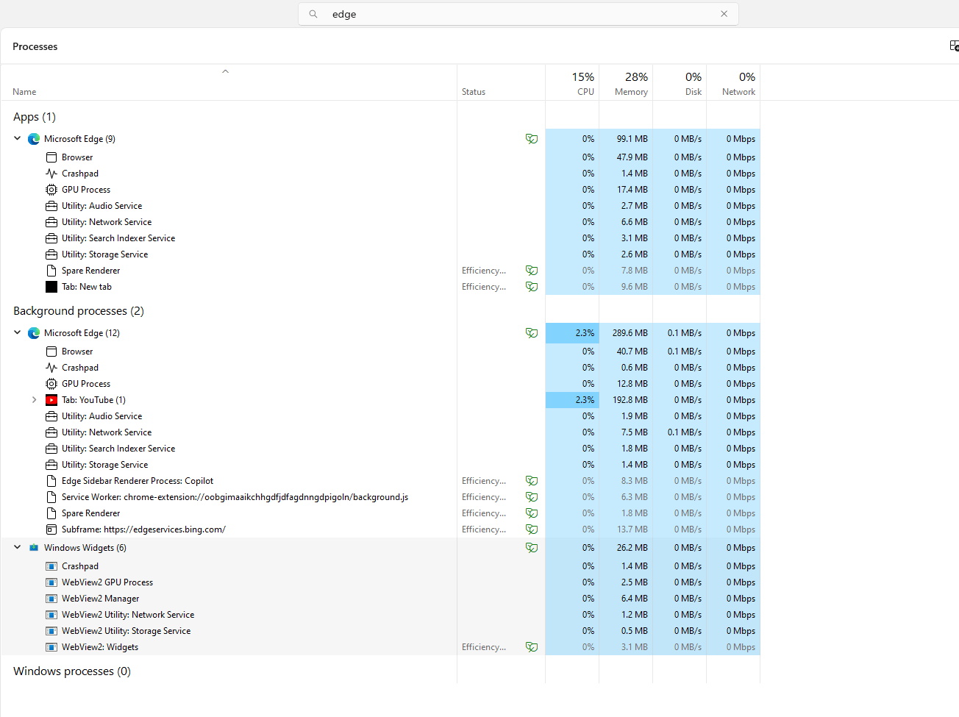Click the efficiency leaf icon for Copilot renderer
Screen dimensions: 959x717
point(532,481)
